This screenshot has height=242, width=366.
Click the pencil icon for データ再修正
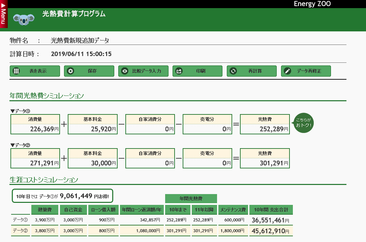click(287, 71)
